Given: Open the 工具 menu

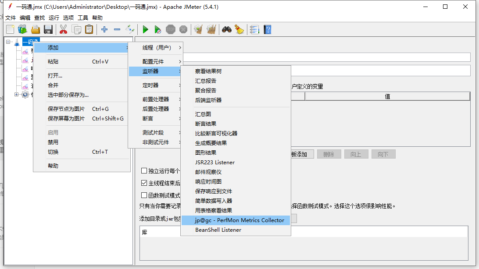Looking at the screenshot, I should coord(83,18).
